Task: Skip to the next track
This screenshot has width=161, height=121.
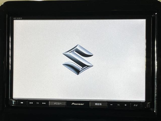Action: coord(44,103)
